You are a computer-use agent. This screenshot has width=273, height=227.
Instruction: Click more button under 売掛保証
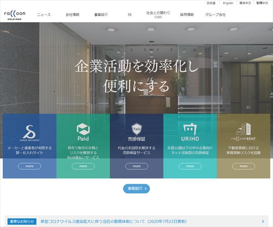136,166
